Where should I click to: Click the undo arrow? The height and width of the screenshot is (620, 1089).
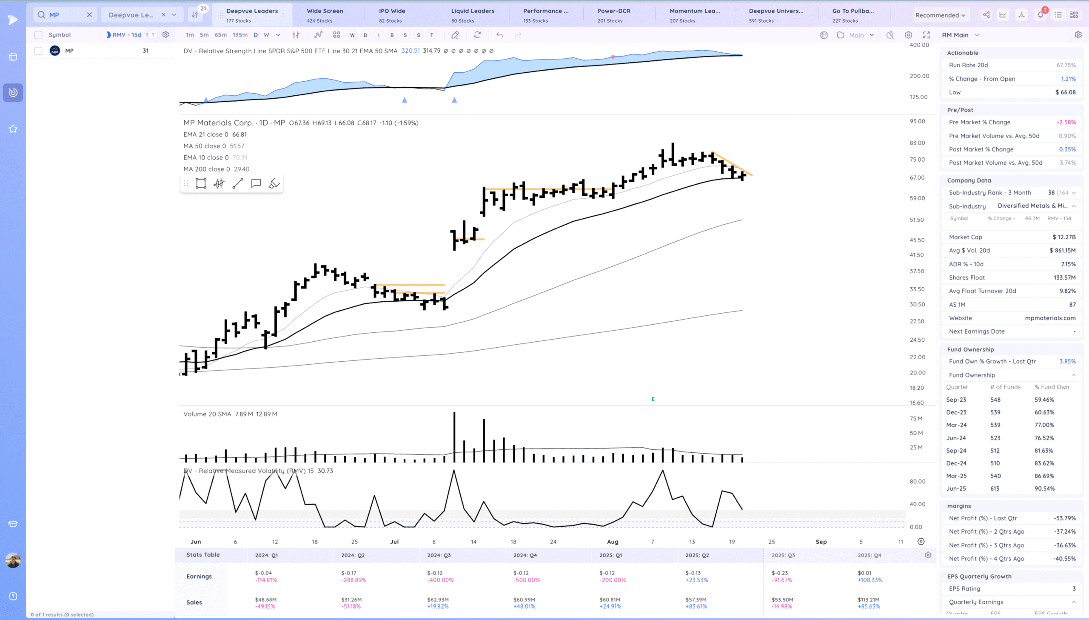click(x=499, y=35)
